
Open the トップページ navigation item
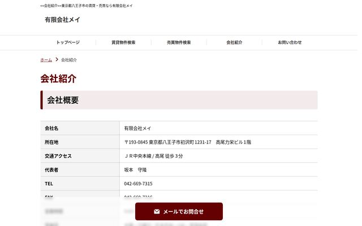[68, 42]
